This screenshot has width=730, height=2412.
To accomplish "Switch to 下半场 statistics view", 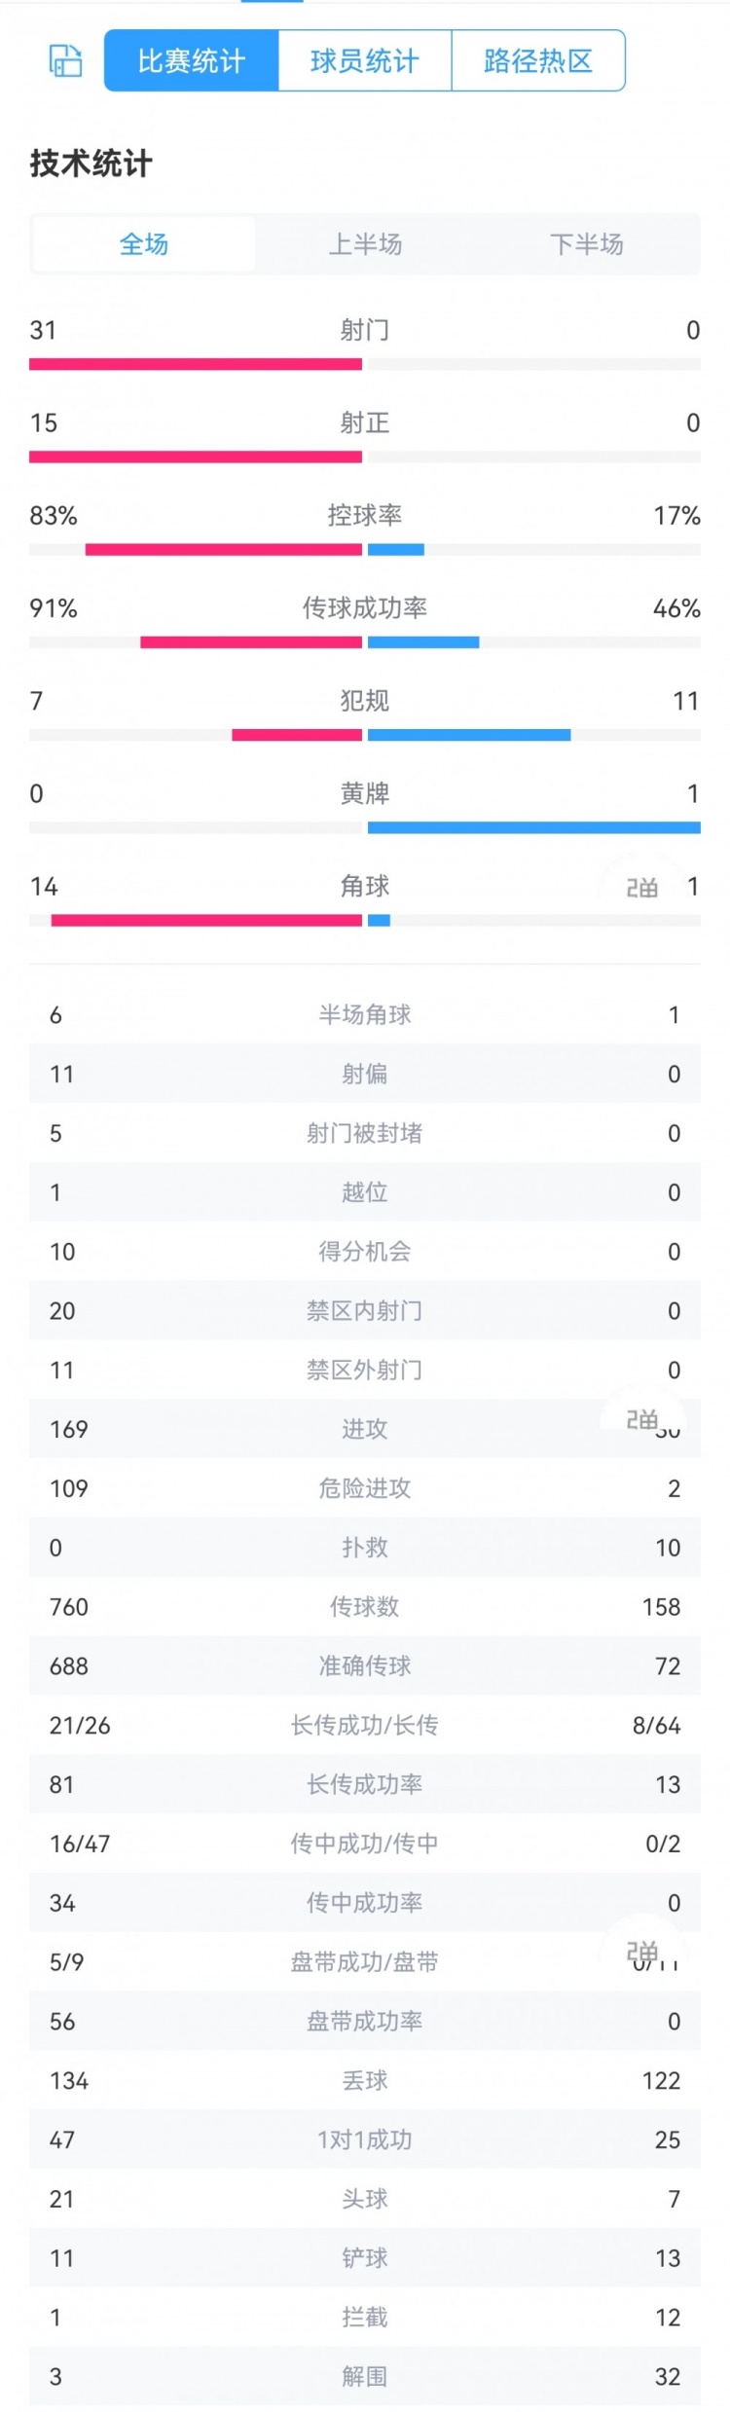I will [x=586, y=245].
